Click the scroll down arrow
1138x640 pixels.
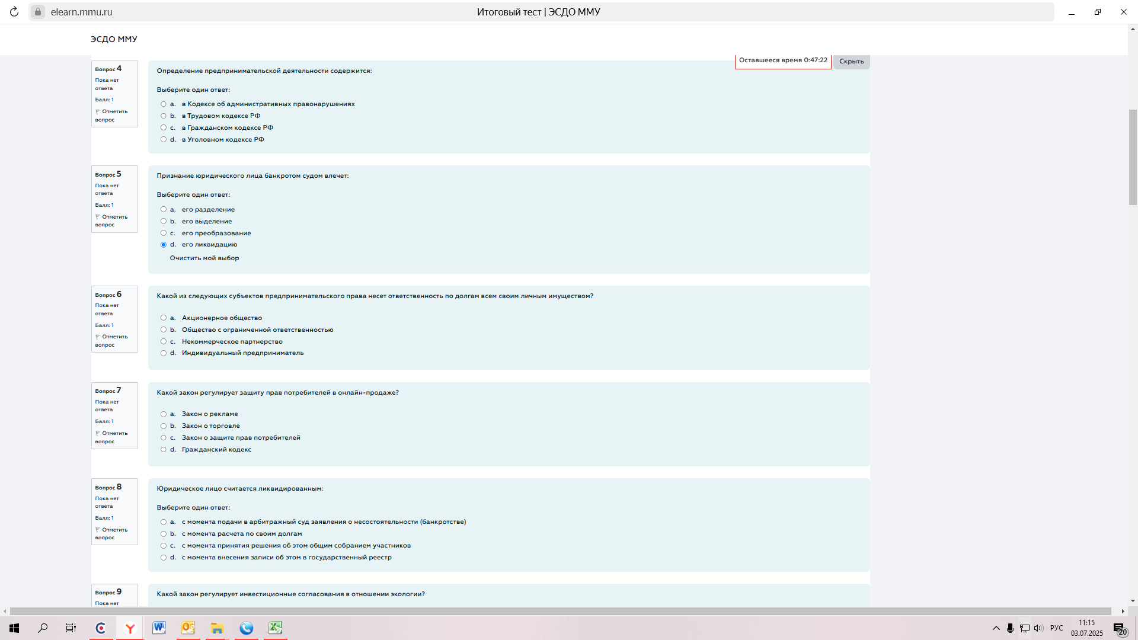[1133, 601]
